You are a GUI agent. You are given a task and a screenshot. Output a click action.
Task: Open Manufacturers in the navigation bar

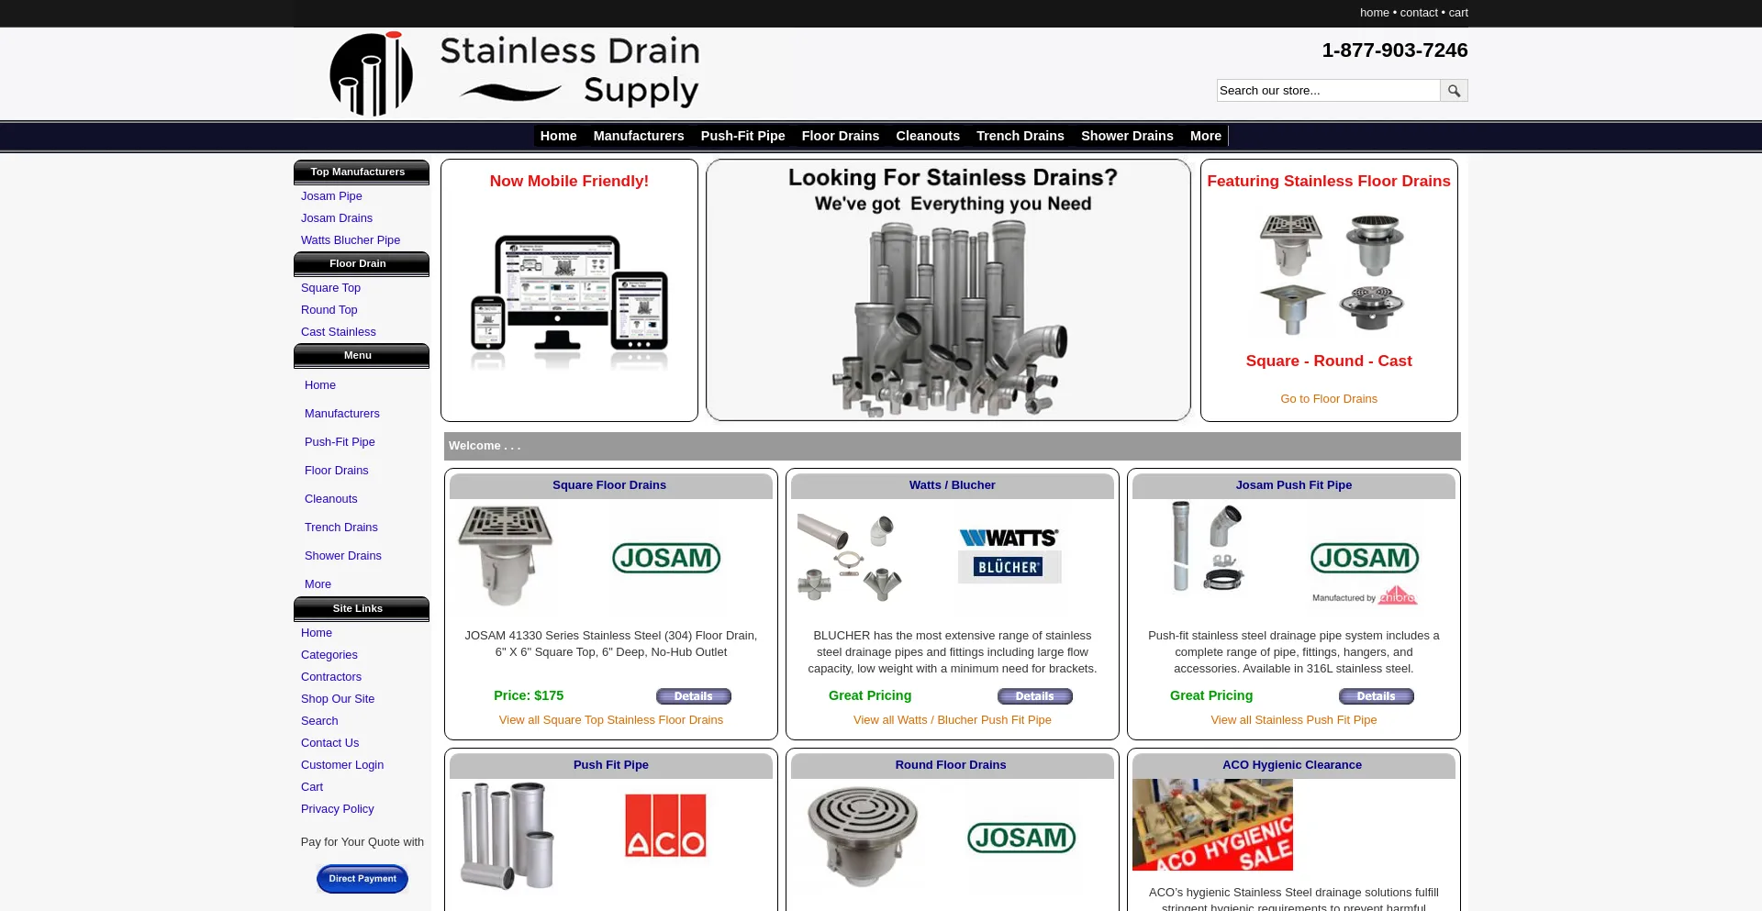pyautogui.click(x=639, y=136)
